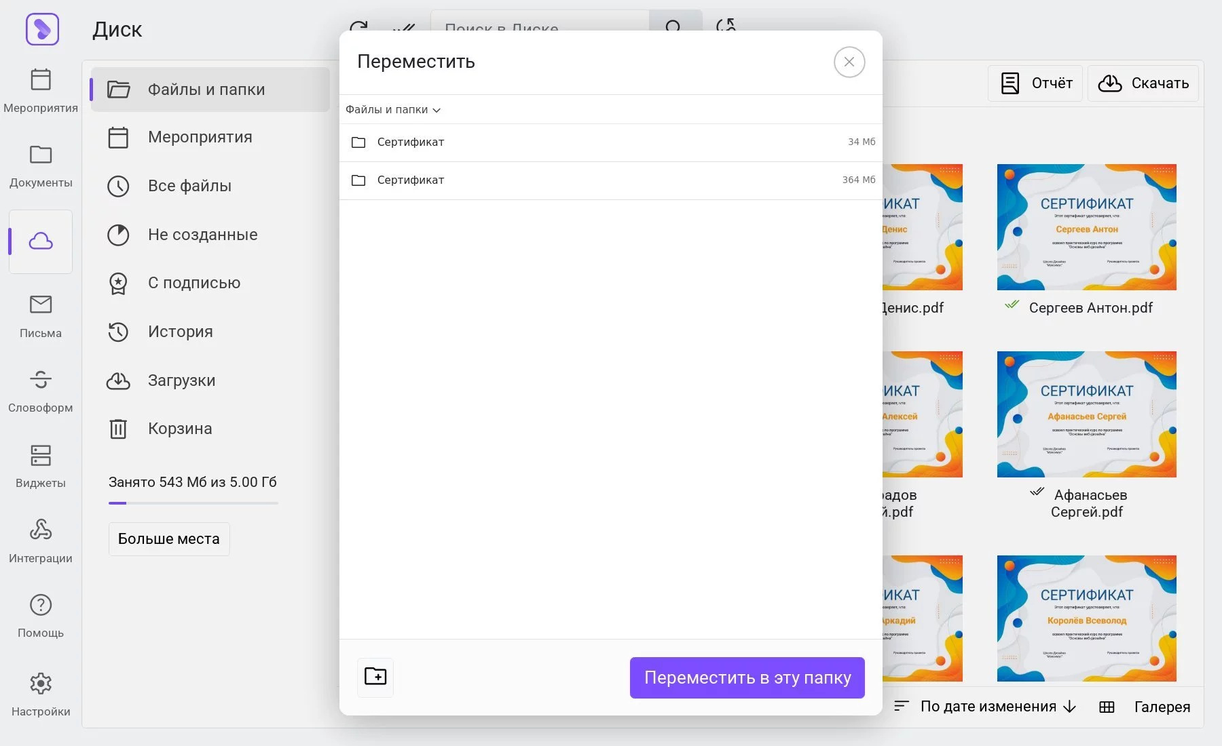
Task: Open Письма mail section
Action: (41, 316)
